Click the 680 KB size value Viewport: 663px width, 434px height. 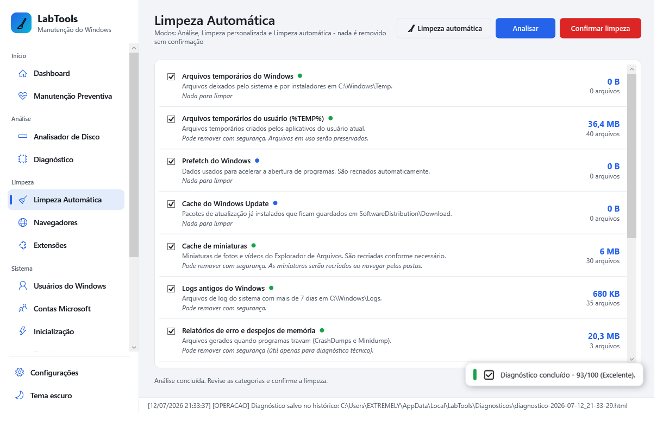point(606,294)
